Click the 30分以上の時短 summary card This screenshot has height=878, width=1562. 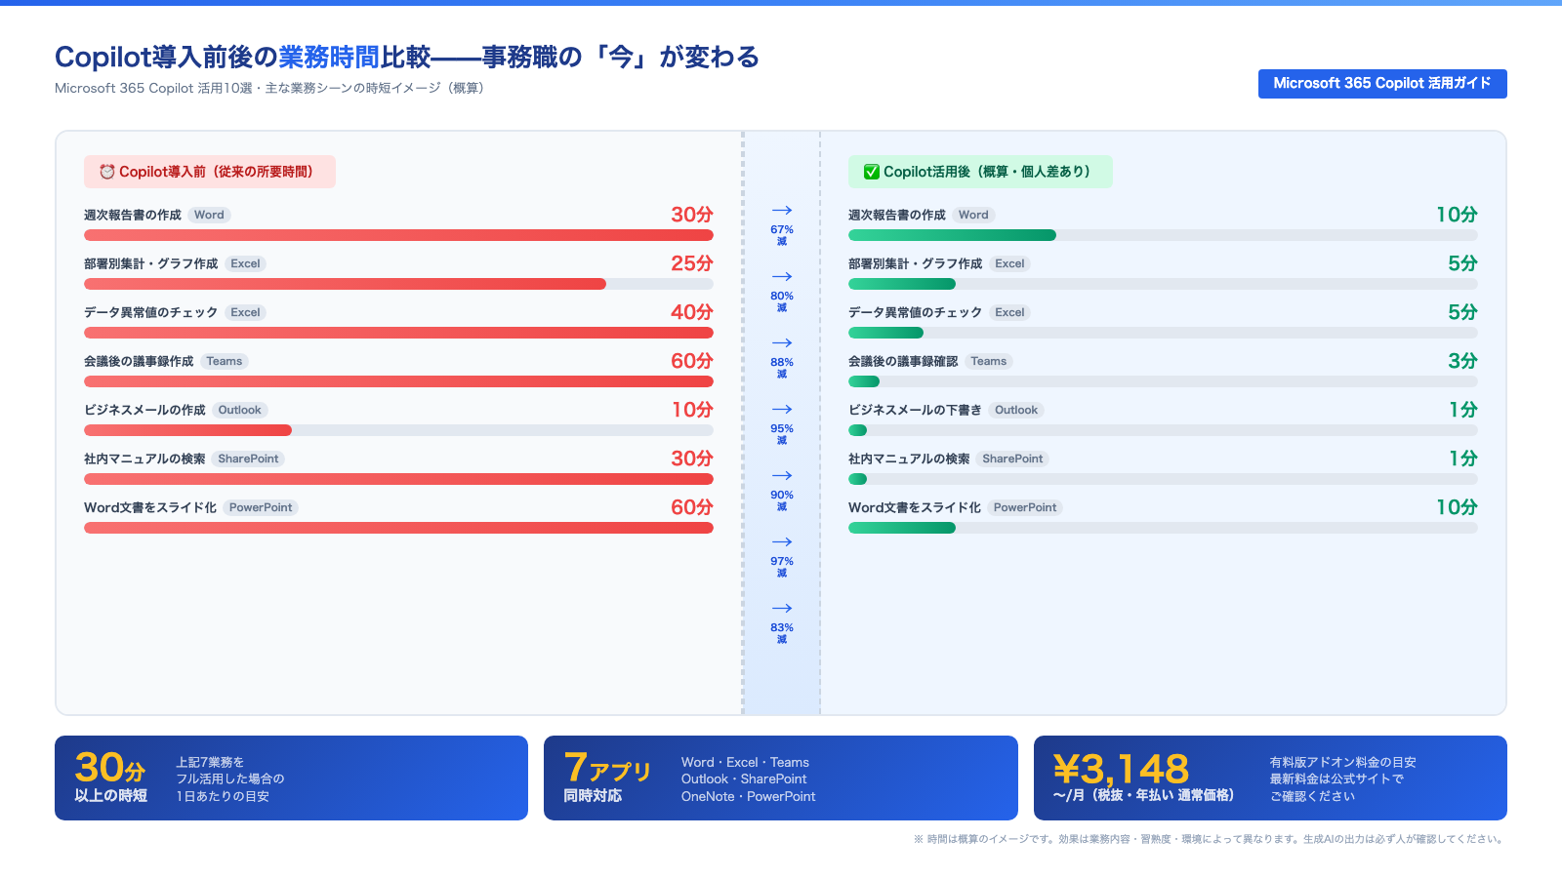pyautogui.click(x=291, y=778)
